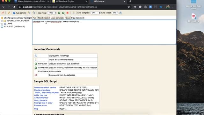Click inside the SQL statement text area

coord(104,32)
